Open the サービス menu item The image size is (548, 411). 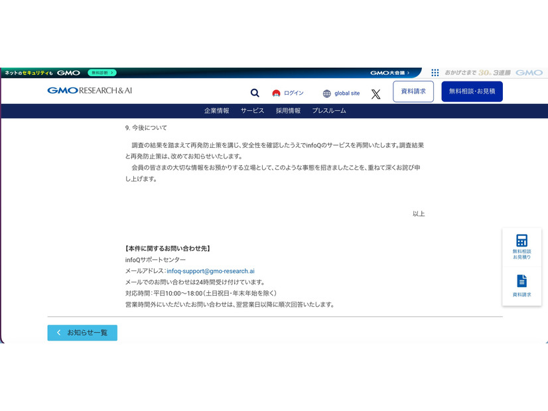252,111
